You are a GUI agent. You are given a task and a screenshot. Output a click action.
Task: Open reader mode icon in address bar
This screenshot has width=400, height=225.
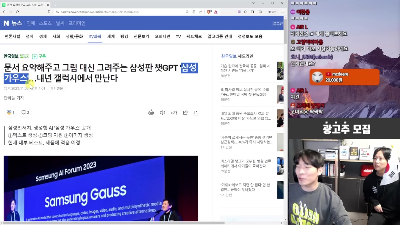click(x=194, y=12)
